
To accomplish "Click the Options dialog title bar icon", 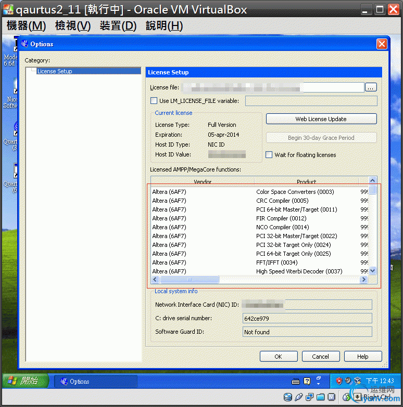I will coord(24,44).
